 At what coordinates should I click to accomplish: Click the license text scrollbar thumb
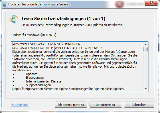click(146, 49)
